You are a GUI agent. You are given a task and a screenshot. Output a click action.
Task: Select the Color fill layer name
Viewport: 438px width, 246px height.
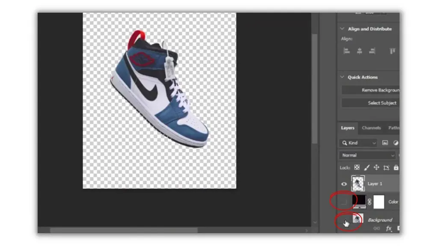pyautogui.click(x=394, y=202)
